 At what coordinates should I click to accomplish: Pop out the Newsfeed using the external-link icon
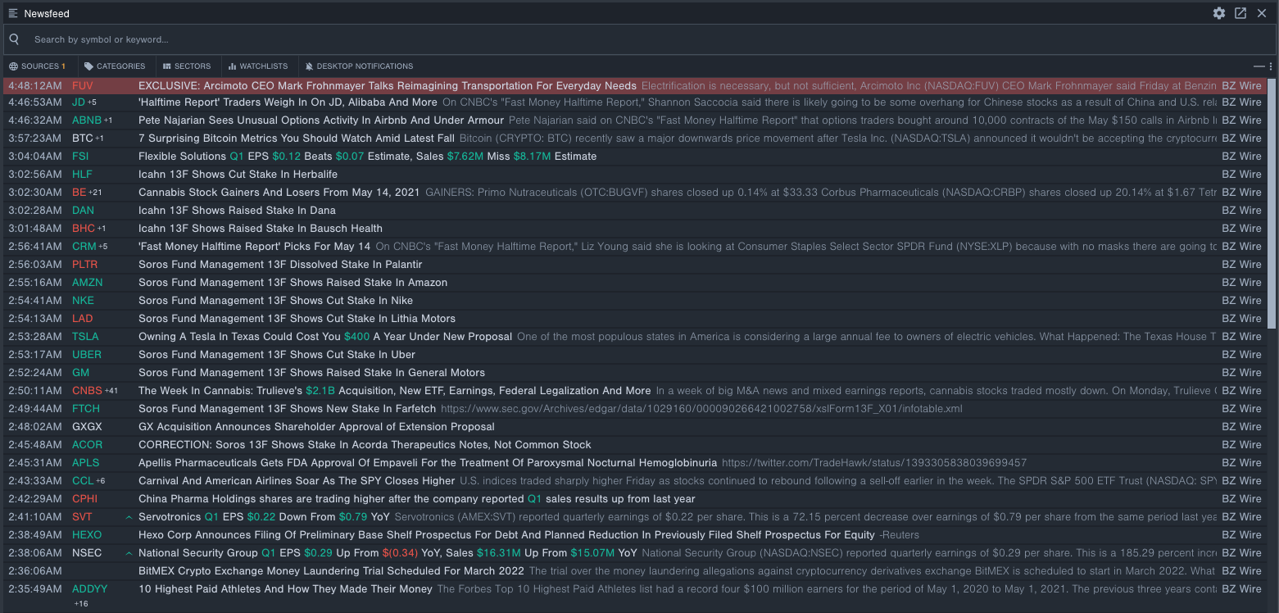pyautogui.click(x=1240, y=13)
